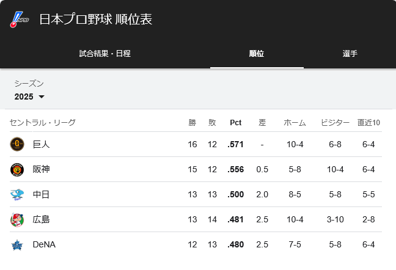Click the Chunichi Dragons team logo

click(17, 194)
